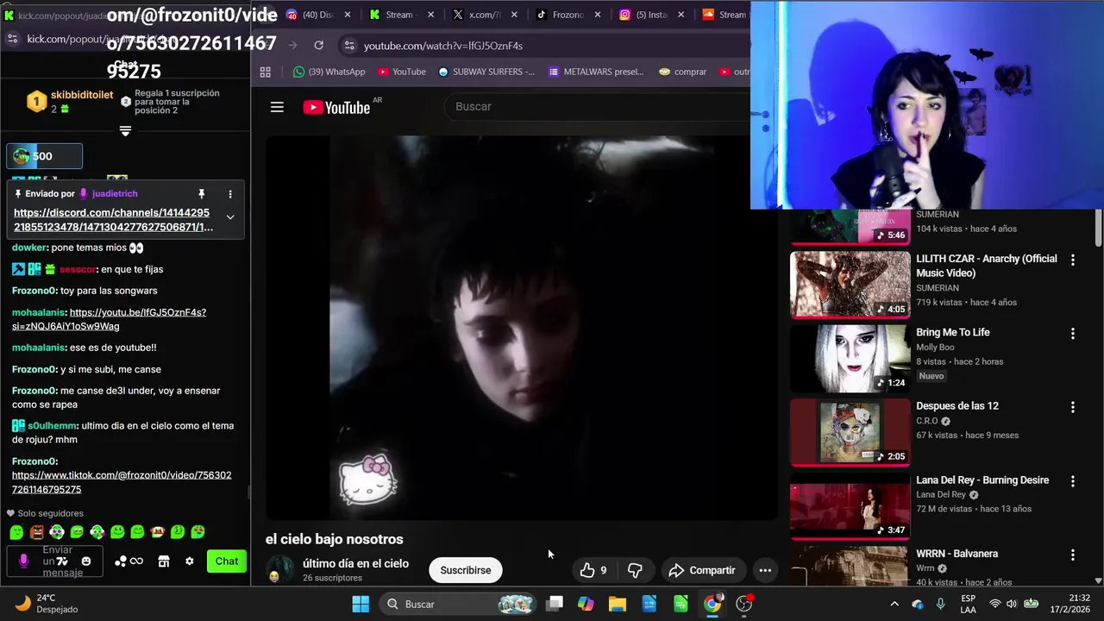Click the Windows taskbar Buscar search box
This screenshot has height=621, width=1104.
(459, 604)
